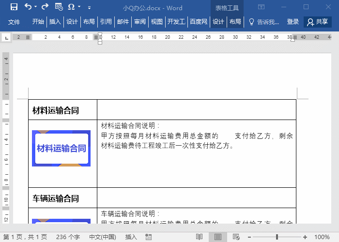Switch to Print Layout view
Image resolution: width=339 pixels, height=242 pixels.
[x=218, y=237]
